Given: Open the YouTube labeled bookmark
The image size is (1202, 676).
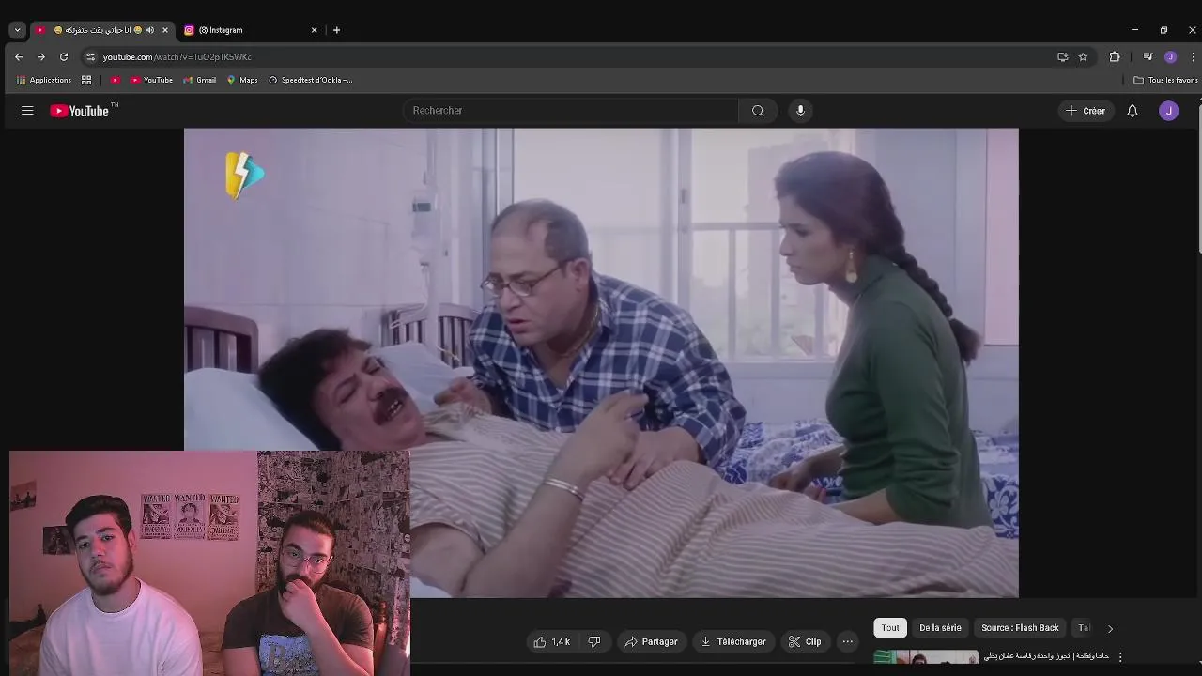Looking at the screenshot, I should click(151, 81).
